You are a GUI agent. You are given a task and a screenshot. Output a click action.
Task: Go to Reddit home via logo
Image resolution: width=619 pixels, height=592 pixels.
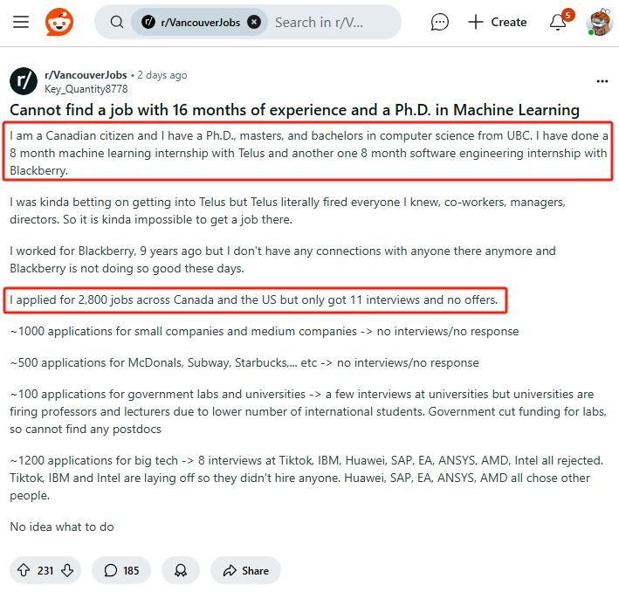(x=59, y=22)
